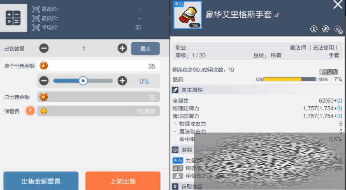
Task: Click 上架出售 to list the item
Action: click(x=123, y=181)
